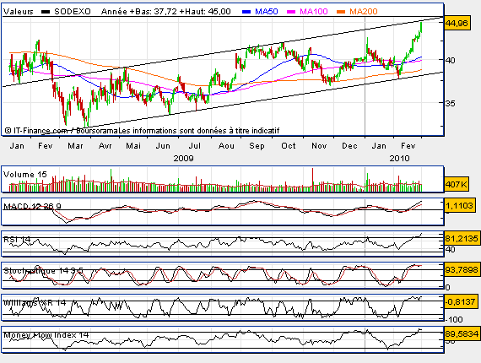Click the Fev 2009 axis label

pos(46,145)
